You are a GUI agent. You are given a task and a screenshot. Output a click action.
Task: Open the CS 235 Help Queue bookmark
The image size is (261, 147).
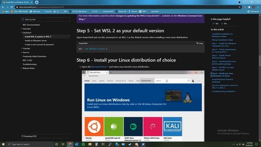tap(78, 11)
